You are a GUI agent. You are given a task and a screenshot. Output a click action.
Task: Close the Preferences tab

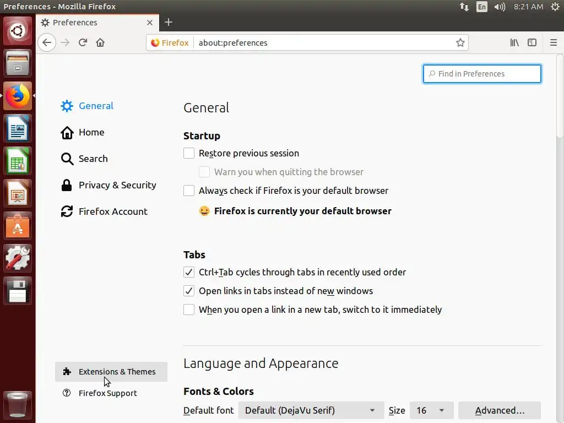pyautogui.click(x=150, y=22)
